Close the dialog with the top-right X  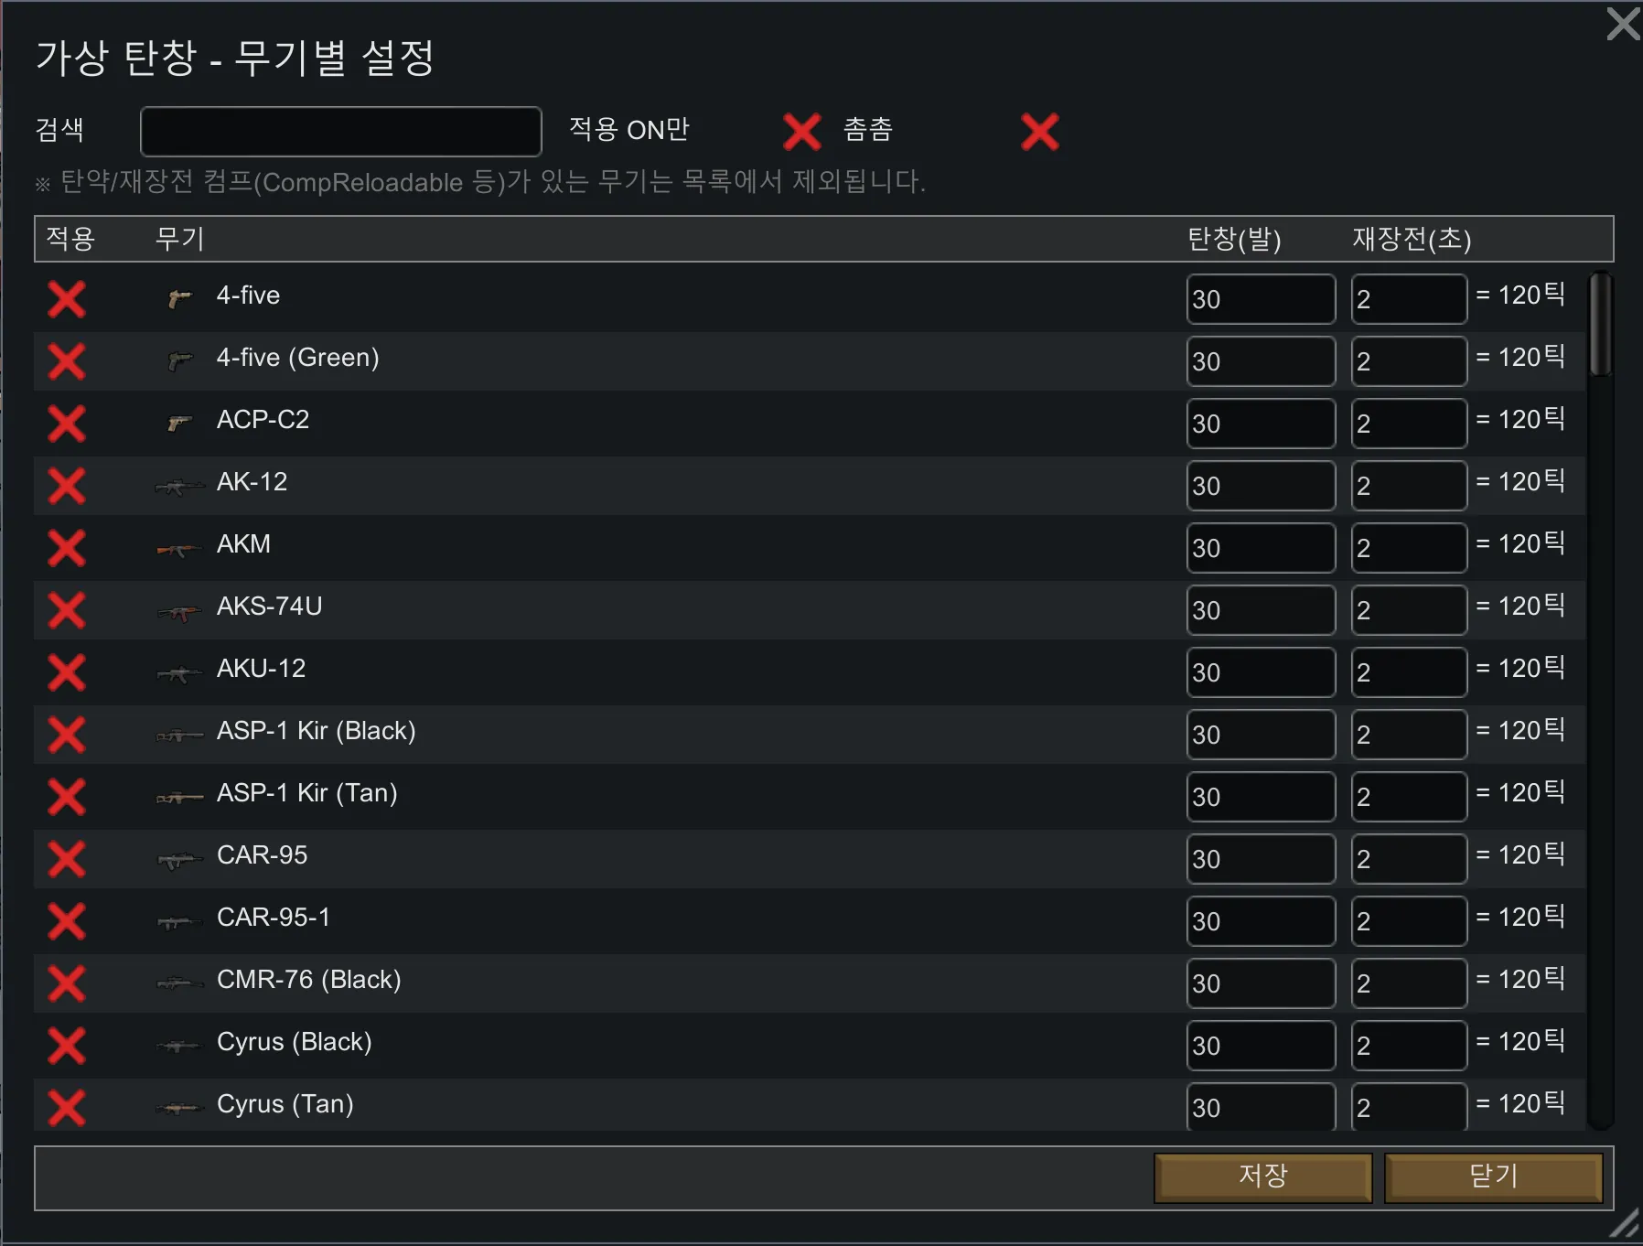point(1623,24)
